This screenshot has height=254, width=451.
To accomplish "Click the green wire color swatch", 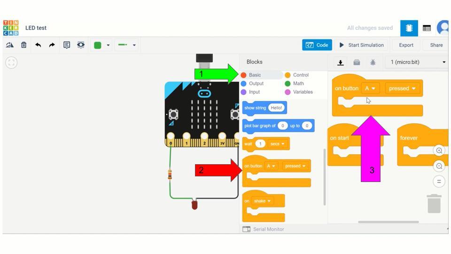I will [98, 45].
